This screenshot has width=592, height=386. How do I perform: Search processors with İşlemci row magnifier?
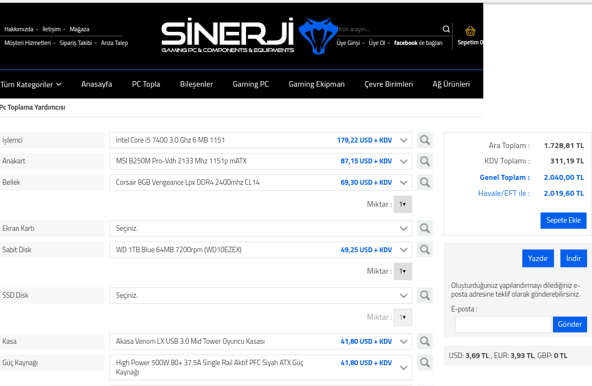425,140
